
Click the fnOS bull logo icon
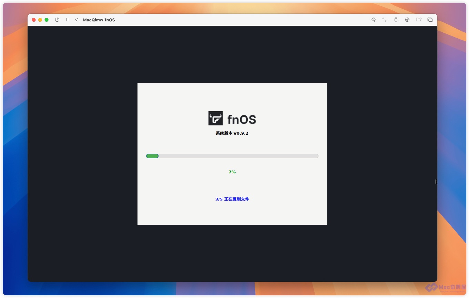coord(215,119)
